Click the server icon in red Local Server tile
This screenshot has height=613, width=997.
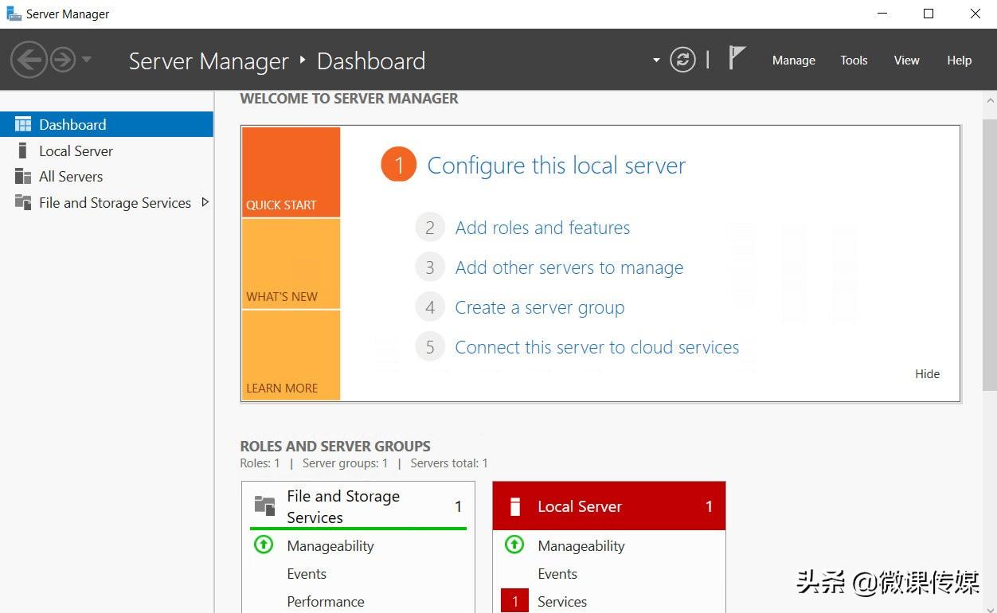click(x=515, y=506)
